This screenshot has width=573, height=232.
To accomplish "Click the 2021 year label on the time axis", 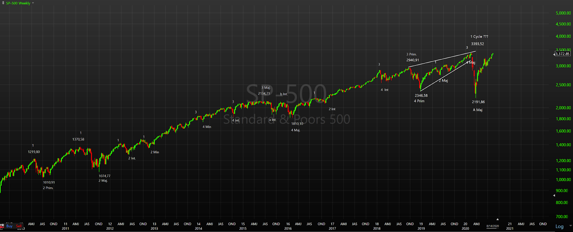I will [x=510, y=228].
